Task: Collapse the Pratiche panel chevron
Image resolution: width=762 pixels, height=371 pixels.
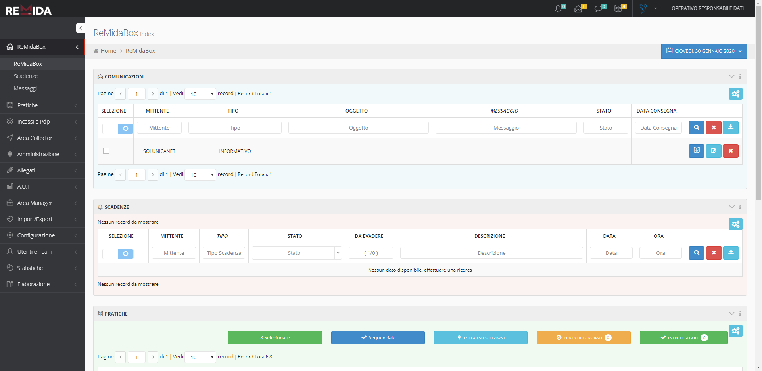Action: pyautogui.click(x=732, y=314)
